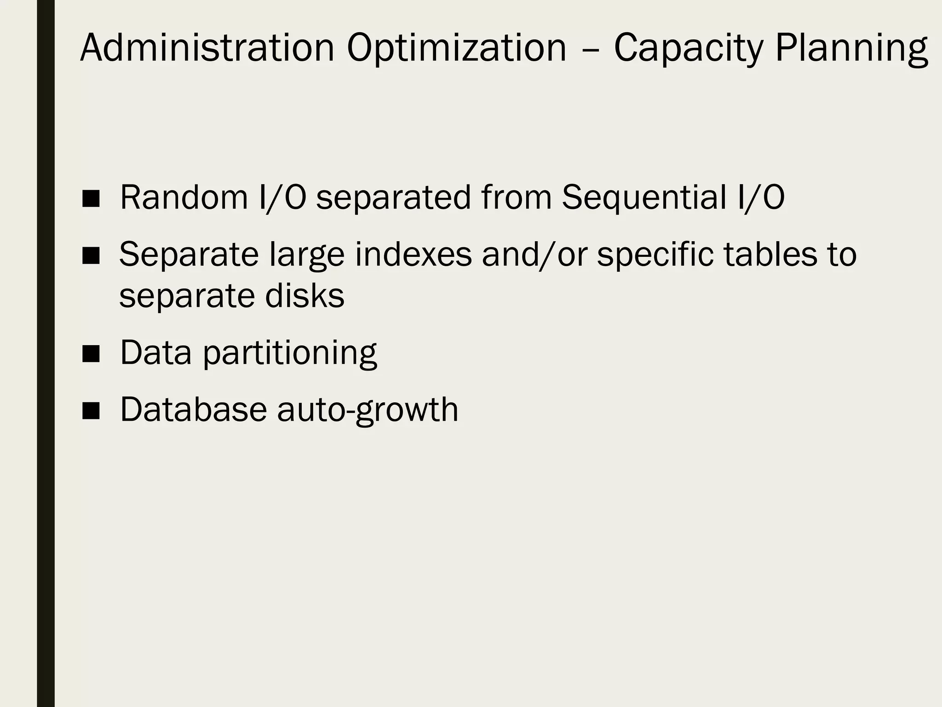Click the phrase Sequential I/O

click(673, 198)
